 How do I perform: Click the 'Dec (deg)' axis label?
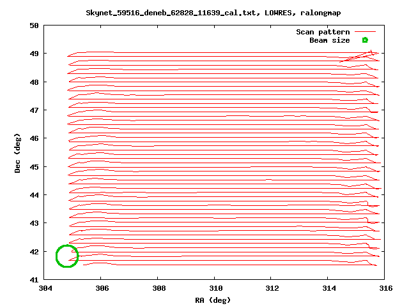click(x=17, y=153)
